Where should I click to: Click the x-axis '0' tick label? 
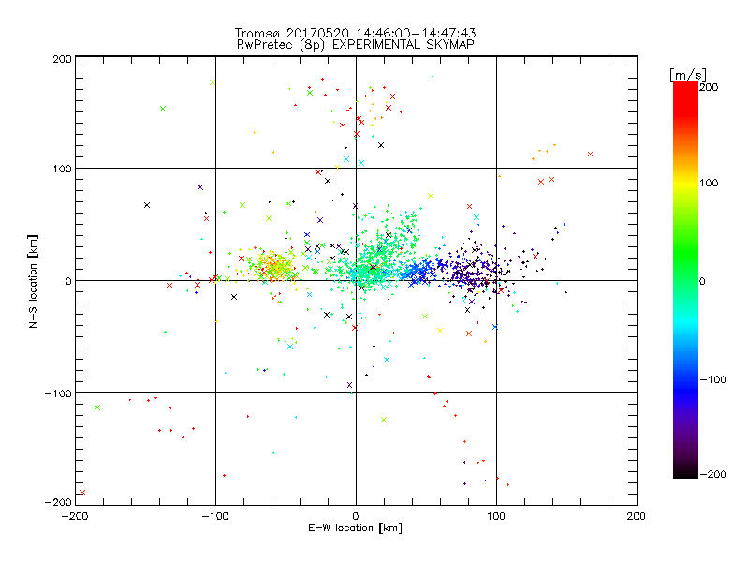(x=356, y=516)
